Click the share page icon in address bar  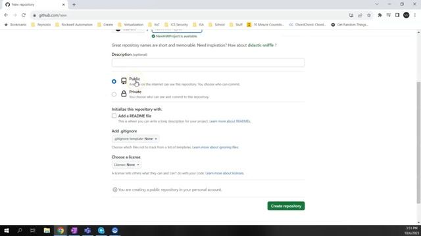(360, 15)
